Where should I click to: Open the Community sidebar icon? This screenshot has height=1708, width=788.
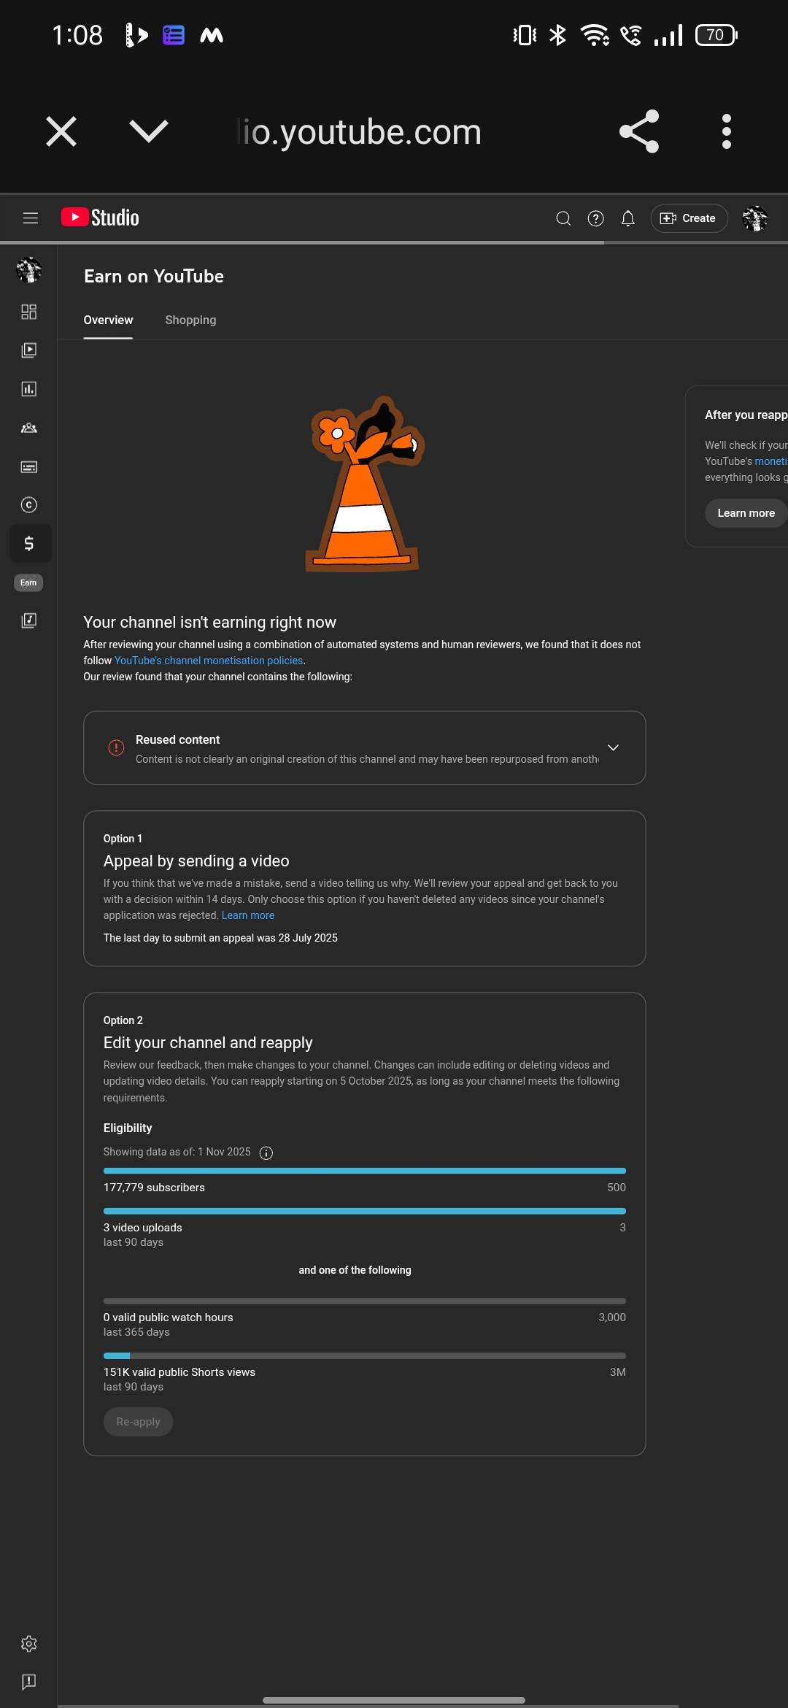pos(28,428)
